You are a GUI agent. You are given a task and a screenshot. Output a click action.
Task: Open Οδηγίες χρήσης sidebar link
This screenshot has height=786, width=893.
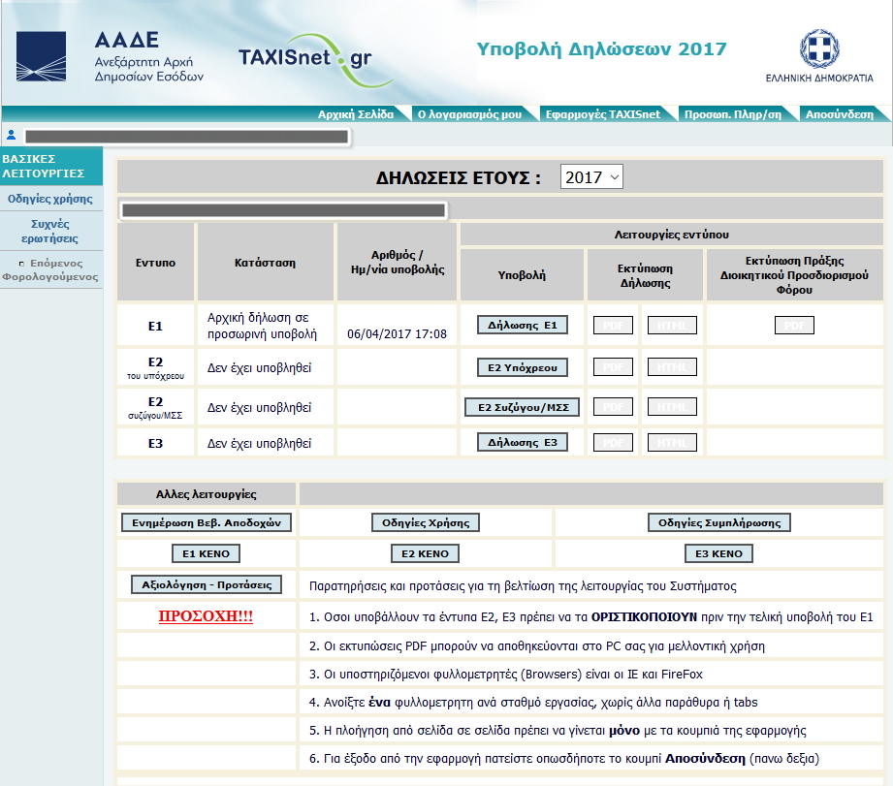tap(50, 199)
